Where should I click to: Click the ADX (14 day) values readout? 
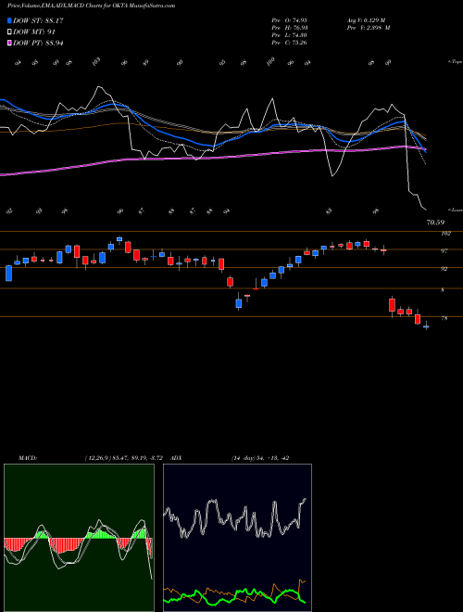(259, 458)
